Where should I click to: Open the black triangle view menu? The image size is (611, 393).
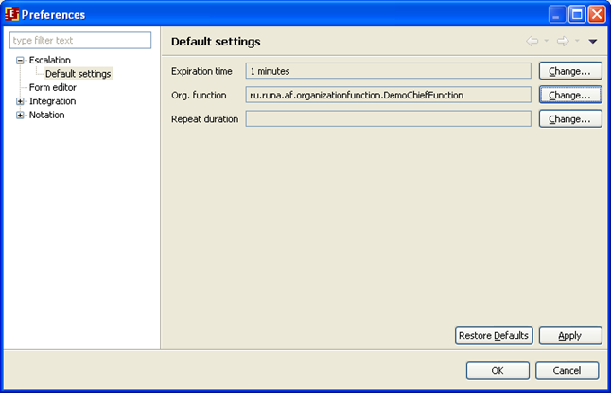(593, 42)
